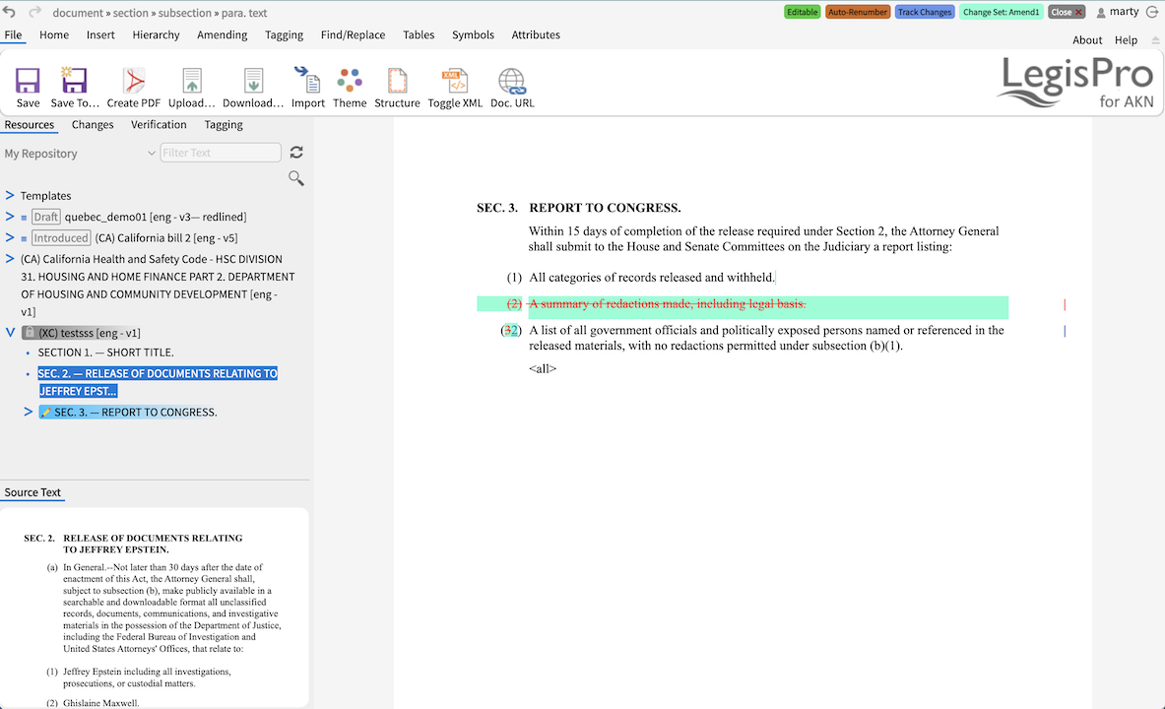Click the pencil icon on SEC. 3.

pos(46,413)
